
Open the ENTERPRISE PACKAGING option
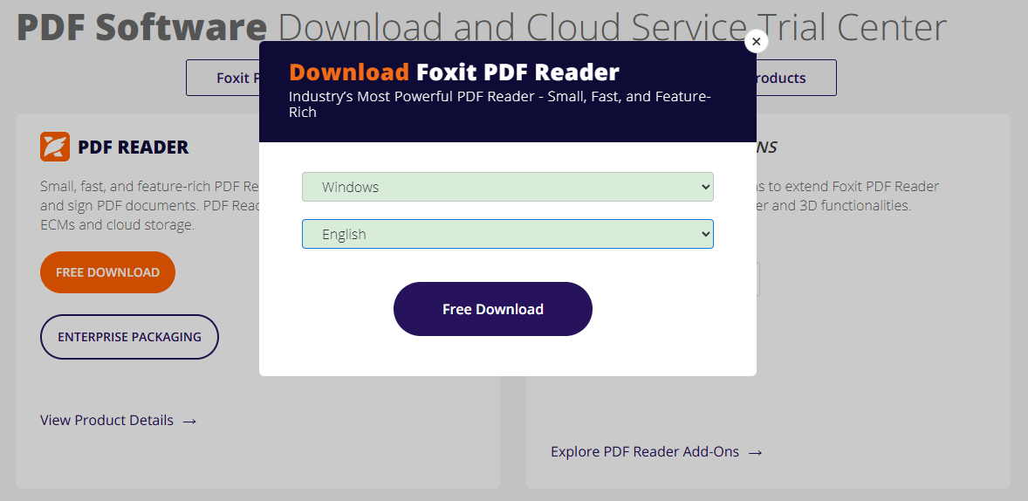pos(129,337)
